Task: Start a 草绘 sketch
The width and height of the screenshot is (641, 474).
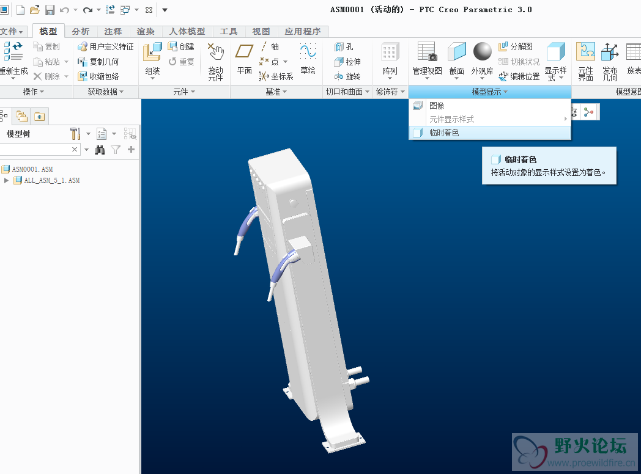Action: [x=308, y=60]
